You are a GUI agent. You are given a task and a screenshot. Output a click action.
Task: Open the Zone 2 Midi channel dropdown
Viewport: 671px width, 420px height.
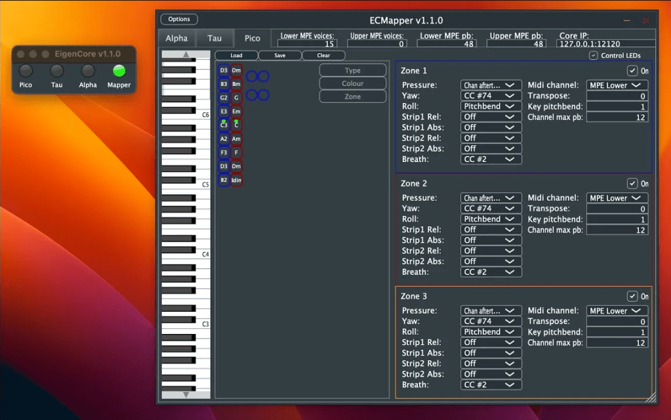[617, 198]
